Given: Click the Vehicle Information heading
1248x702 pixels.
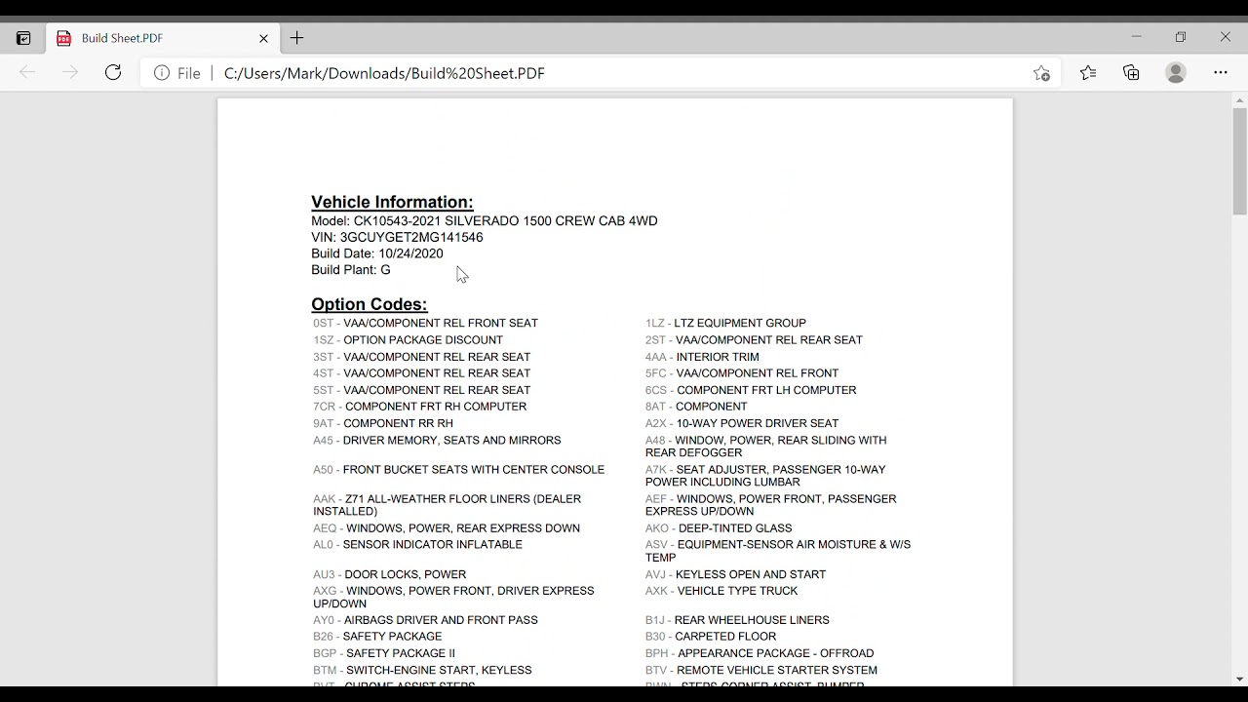Looking at the screenshot, I should coord(392,202).
